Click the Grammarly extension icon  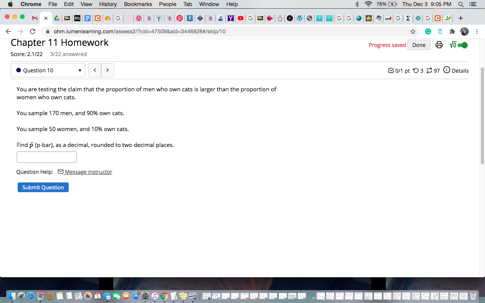[x=428, y=32]
